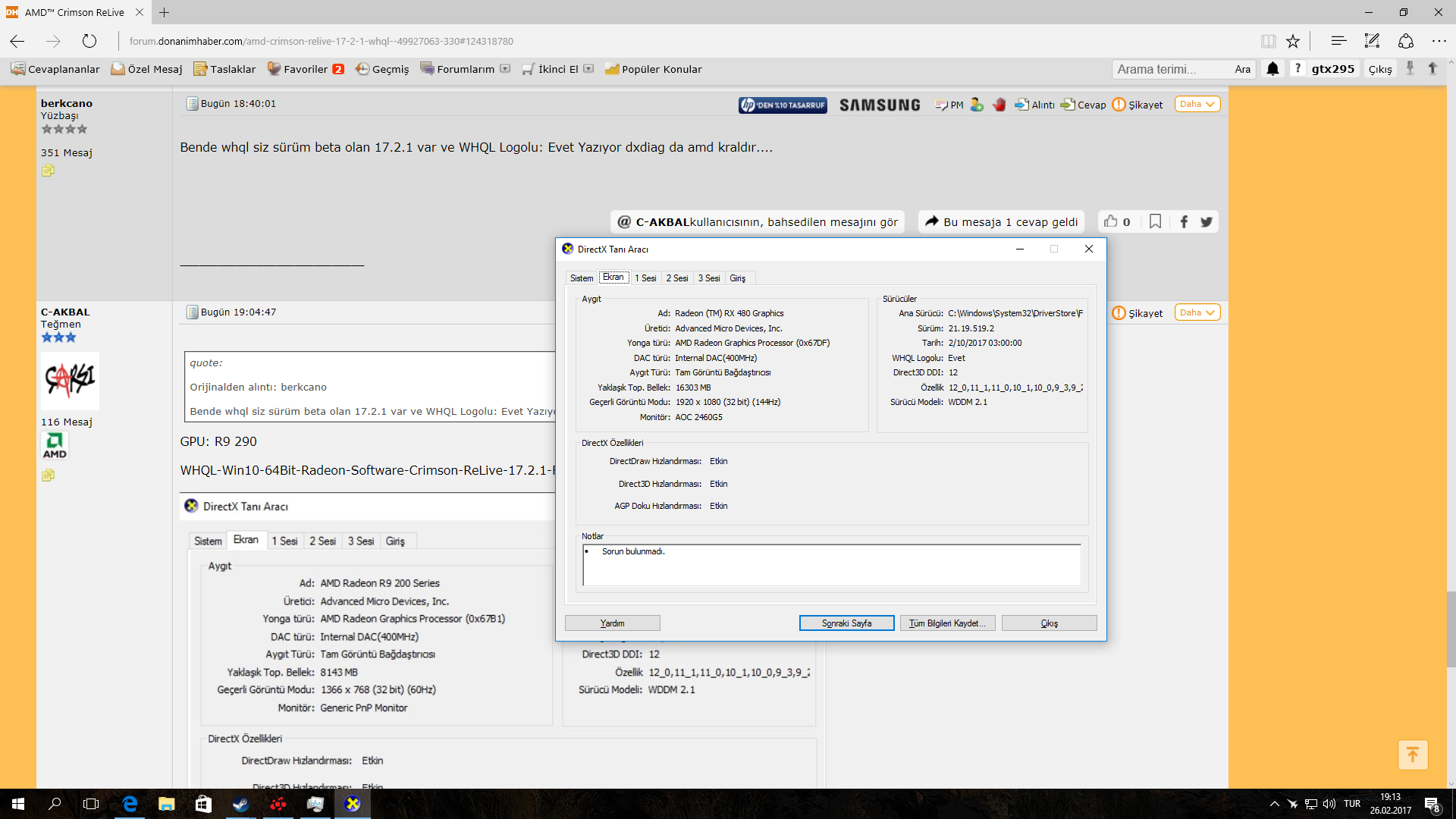Viewport: 1456px width, 819px height.
Task: Open taskbar search magnifier
Action: coord(55,804)
